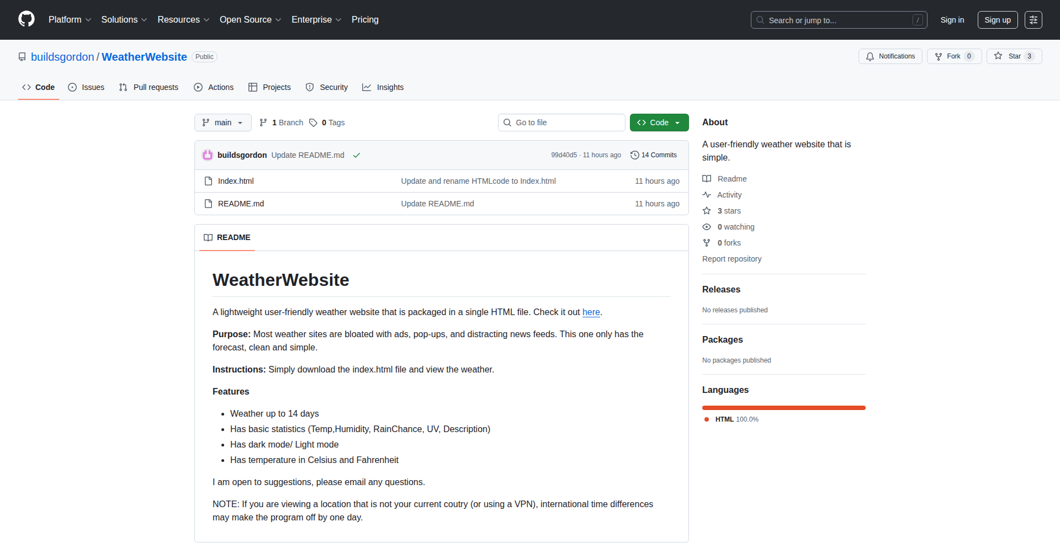View the 0 Tags list
This screenshot has height=548, width=1060.
pyautogui.click(x=327, y=123)
